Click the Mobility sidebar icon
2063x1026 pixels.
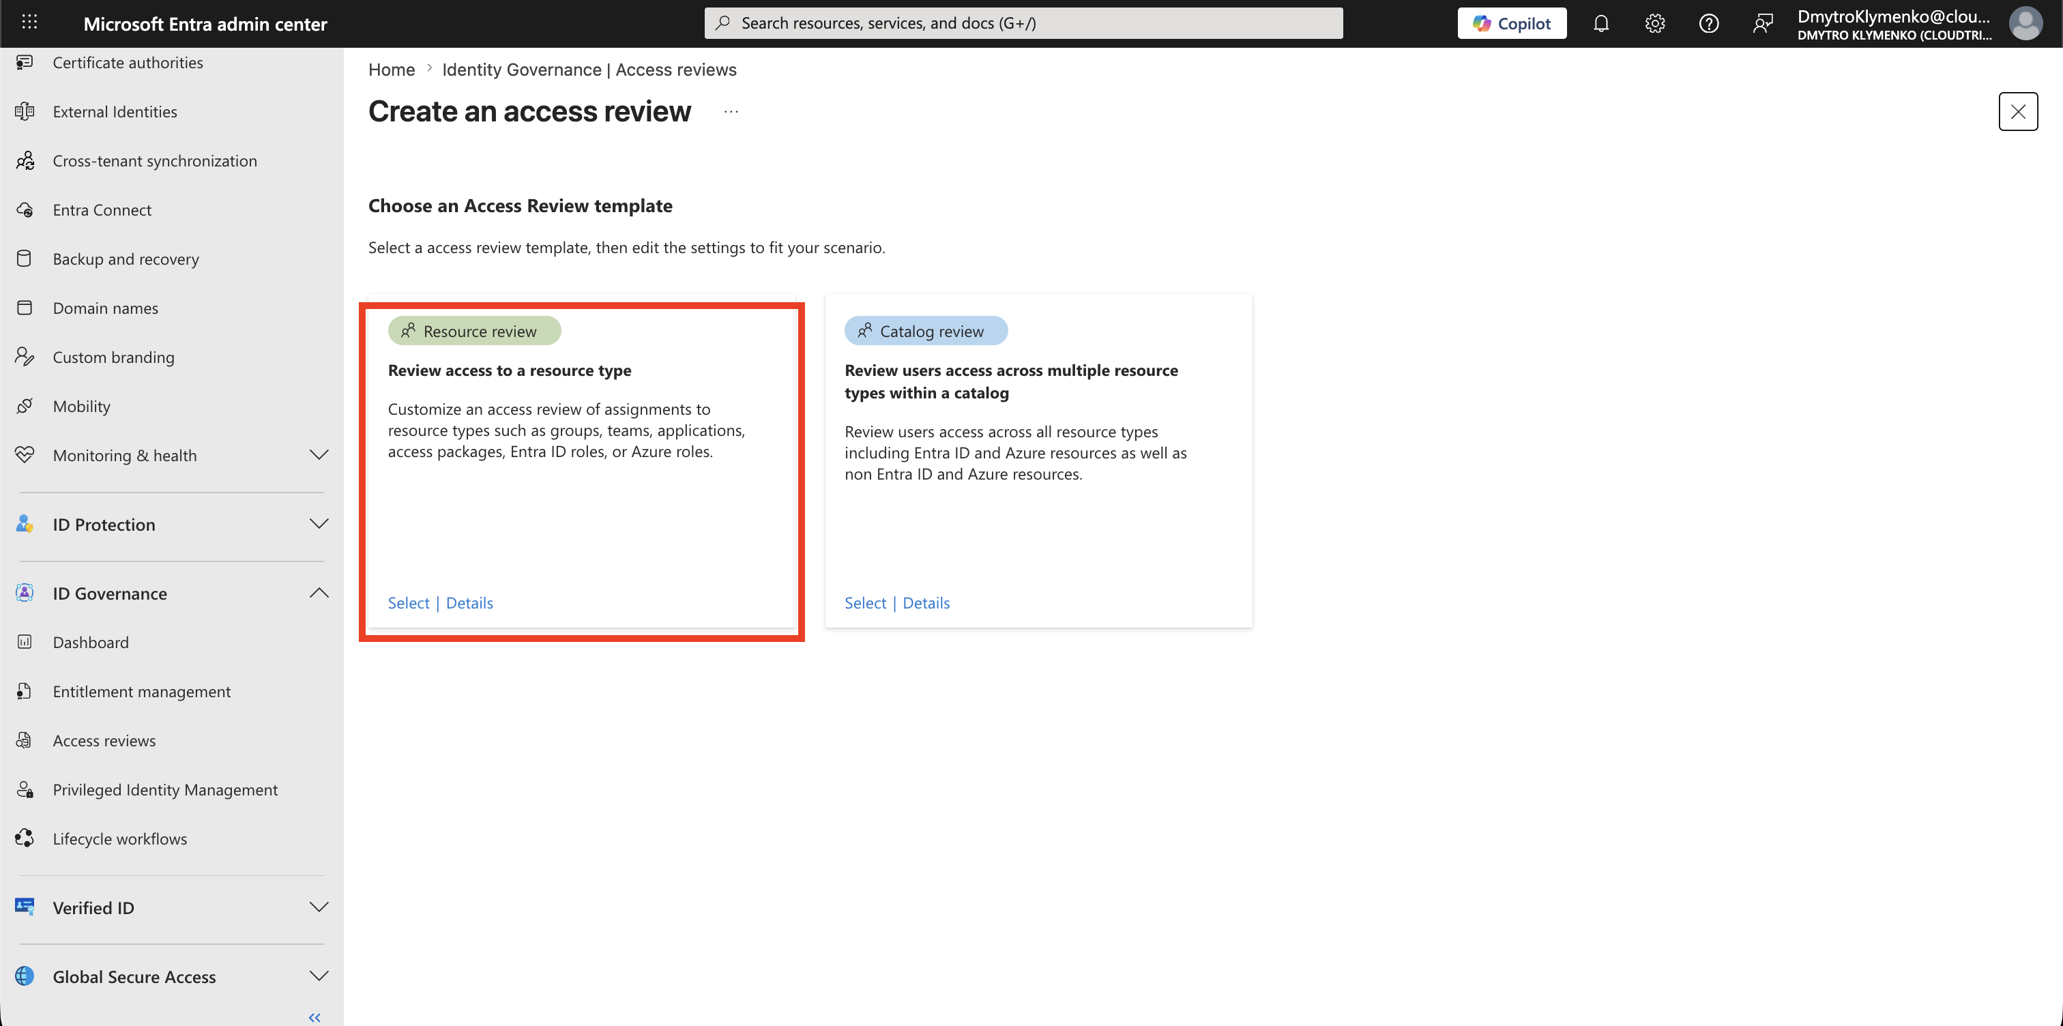(x=25, y=406)
